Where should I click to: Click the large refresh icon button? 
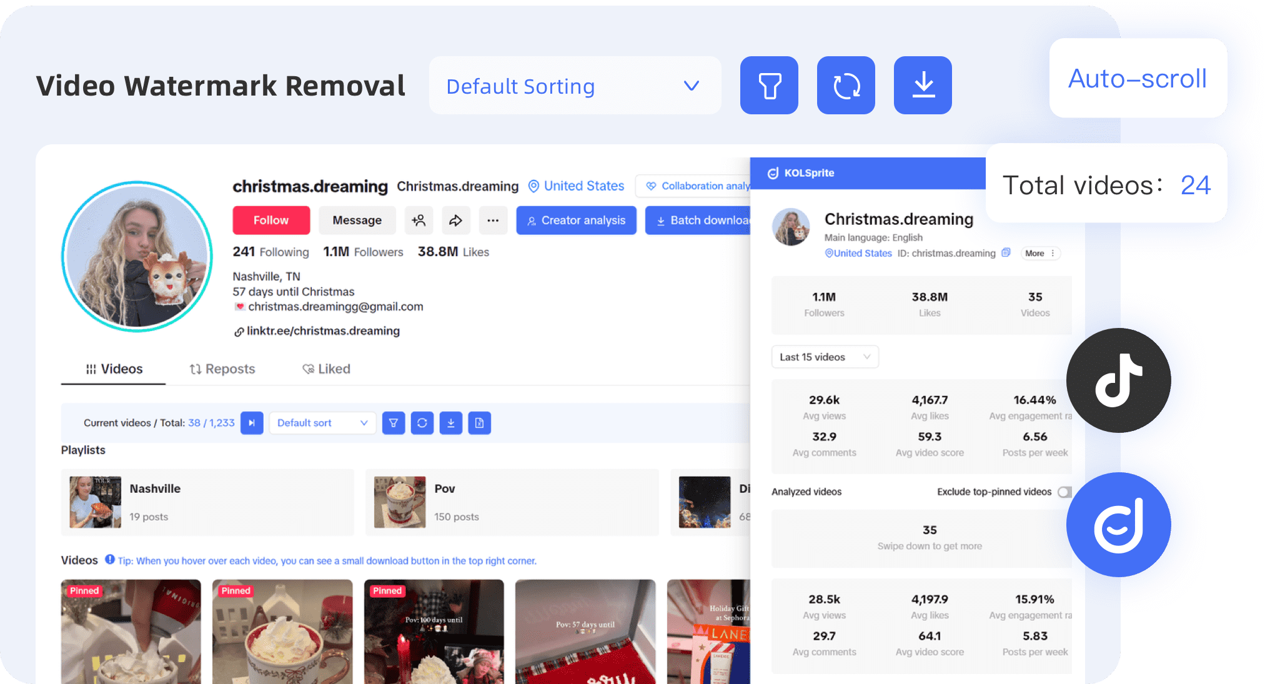(846, 86)
